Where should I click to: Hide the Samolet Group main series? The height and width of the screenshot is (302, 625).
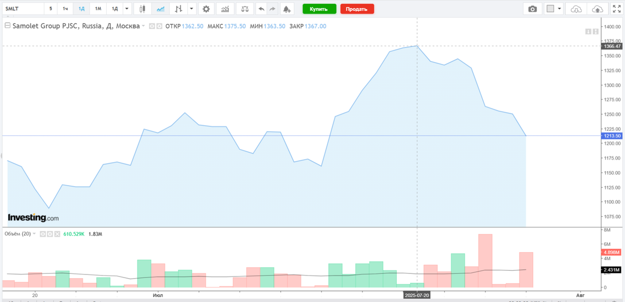pyautogui.click(x=152, y=26)
